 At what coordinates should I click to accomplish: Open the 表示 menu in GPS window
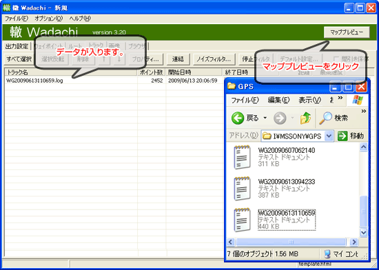point(309,100)
